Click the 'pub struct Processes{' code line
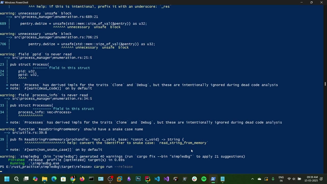 pos(31,105)
